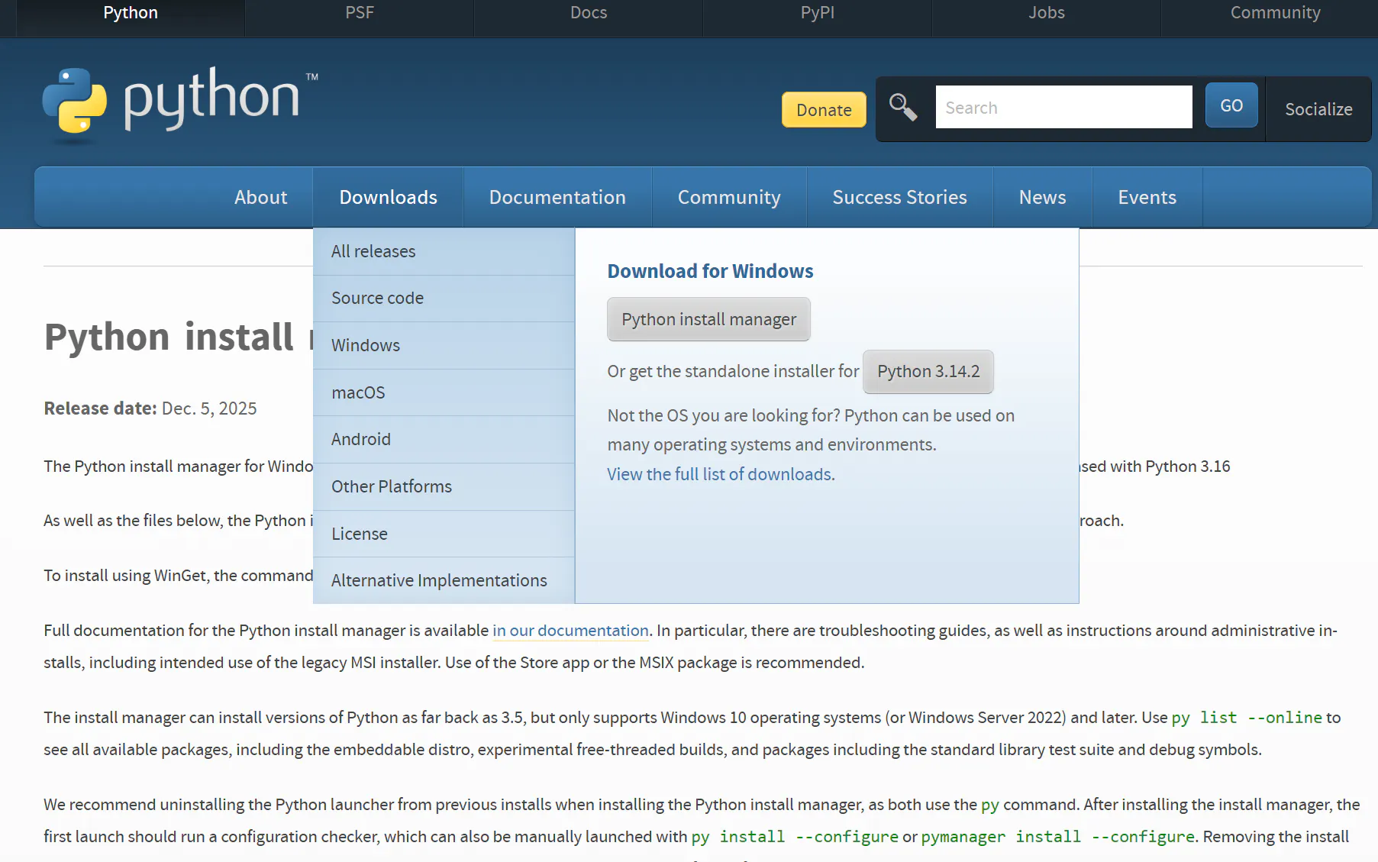The height and width of the screenshot is (862, 1378).
Task: Open the Community navigation dropdown
Action: coord(728,197)
